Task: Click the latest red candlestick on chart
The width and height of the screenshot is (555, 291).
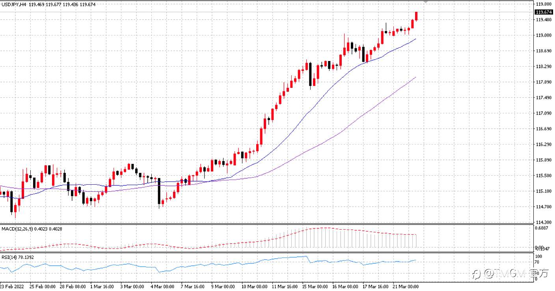Action: pyautogui.click(x=416, y=16)
